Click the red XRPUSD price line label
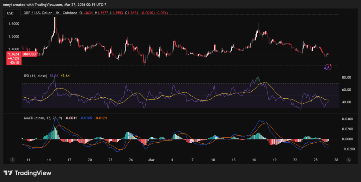The width and height of the screenshot is (361, 182). [29, 54]
